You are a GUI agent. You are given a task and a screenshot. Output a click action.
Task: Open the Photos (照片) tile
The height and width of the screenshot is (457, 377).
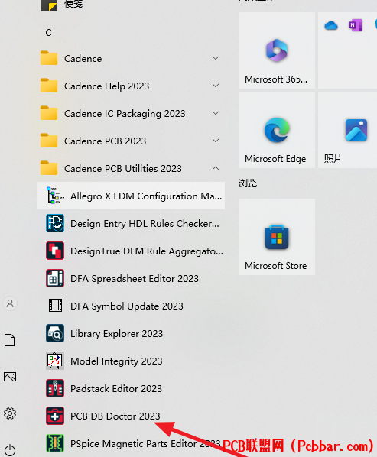click(347, 130)
